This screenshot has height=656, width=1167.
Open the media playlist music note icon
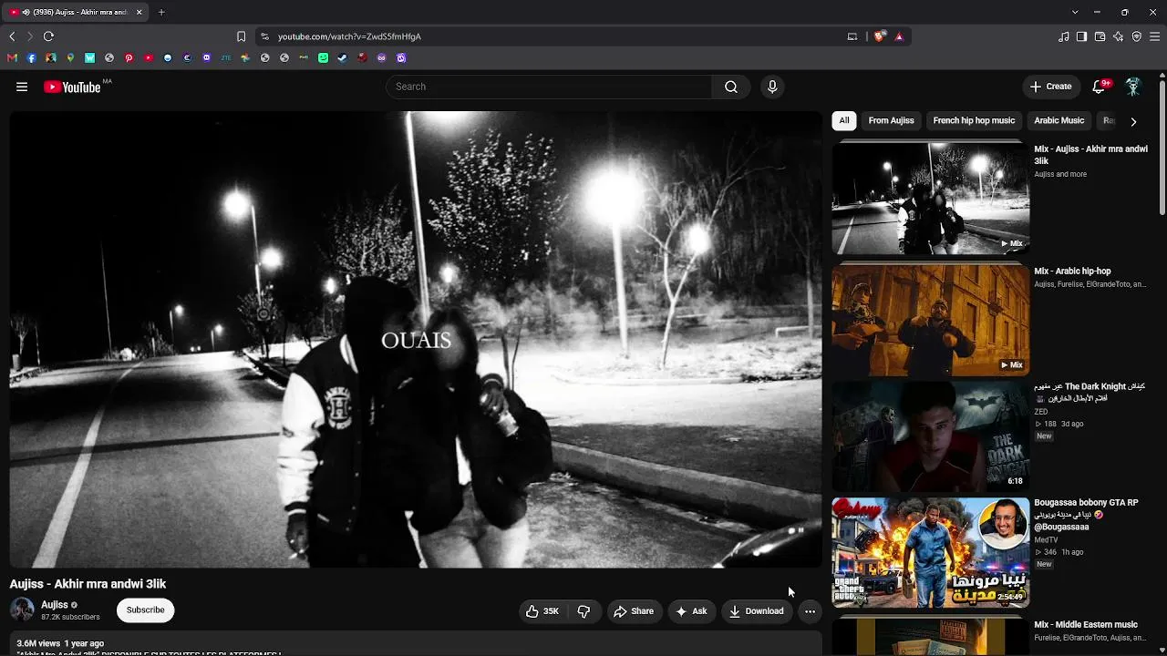pos(1064,36)
